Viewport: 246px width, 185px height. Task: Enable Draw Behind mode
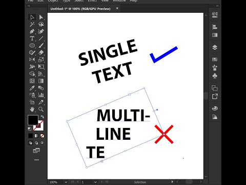36,143
